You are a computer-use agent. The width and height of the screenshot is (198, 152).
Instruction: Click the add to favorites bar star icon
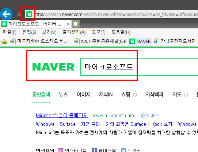coord(4,41)
